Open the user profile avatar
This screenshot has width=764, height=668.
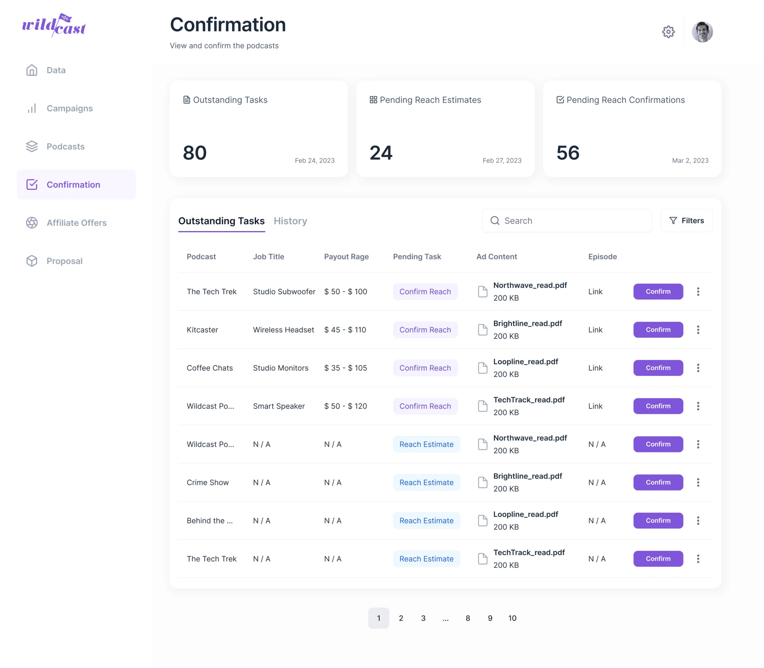pyautogui.click(x=702, y=32)
